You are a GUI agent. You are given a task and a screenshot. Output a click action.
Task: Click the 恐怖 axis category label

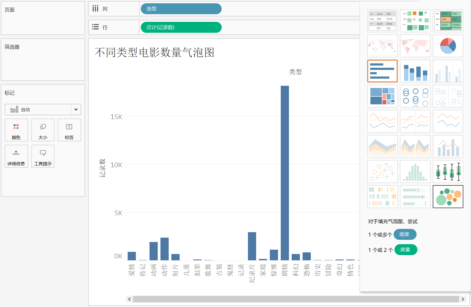(x=307, y=270)
